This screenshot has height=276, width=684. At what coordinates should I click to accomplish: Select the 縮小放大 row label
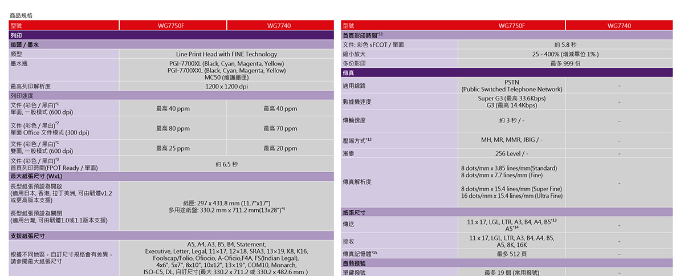pos(354,54)
